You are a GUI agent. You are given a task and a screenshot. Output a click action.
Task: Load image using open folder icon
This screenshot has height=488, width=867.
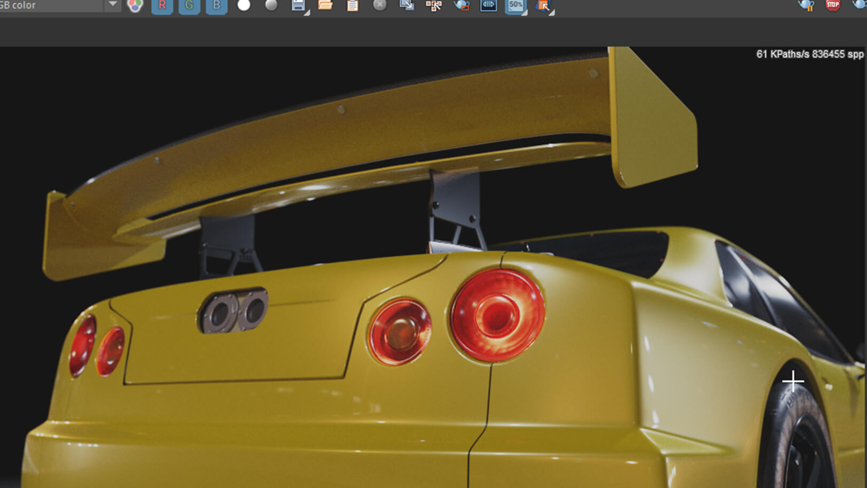(x=325, y=5)
